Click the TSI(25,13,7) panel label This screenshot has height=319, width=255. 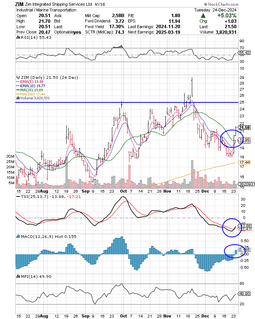tap(34, 197)
